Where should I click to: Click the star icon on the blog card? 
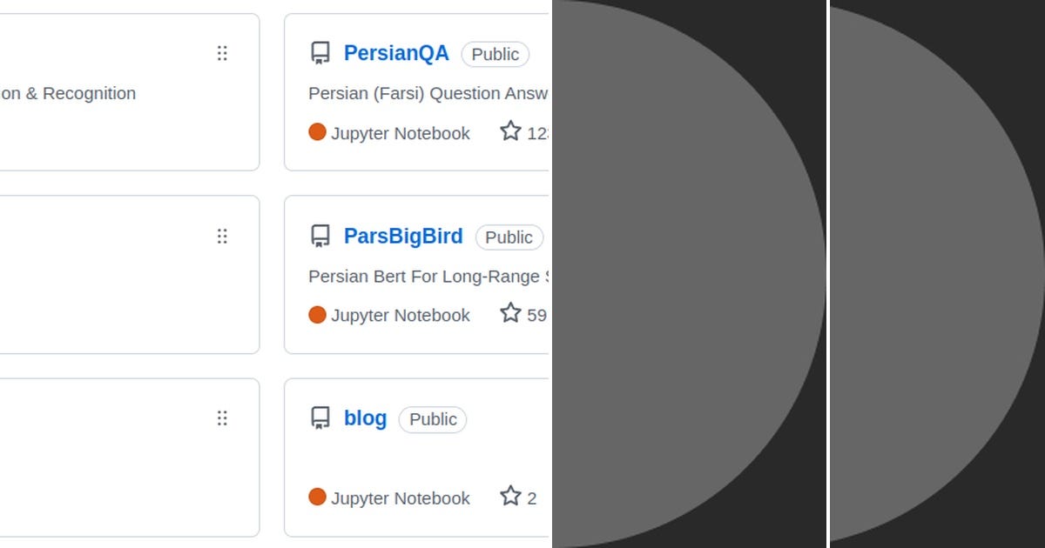click(x=510, y=496)
